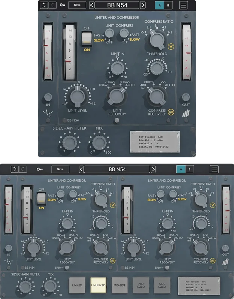Screen dimensions: 234x299
Task: Click COMPRESS RECOVERY knob in top window
Action: coord(156,96)
